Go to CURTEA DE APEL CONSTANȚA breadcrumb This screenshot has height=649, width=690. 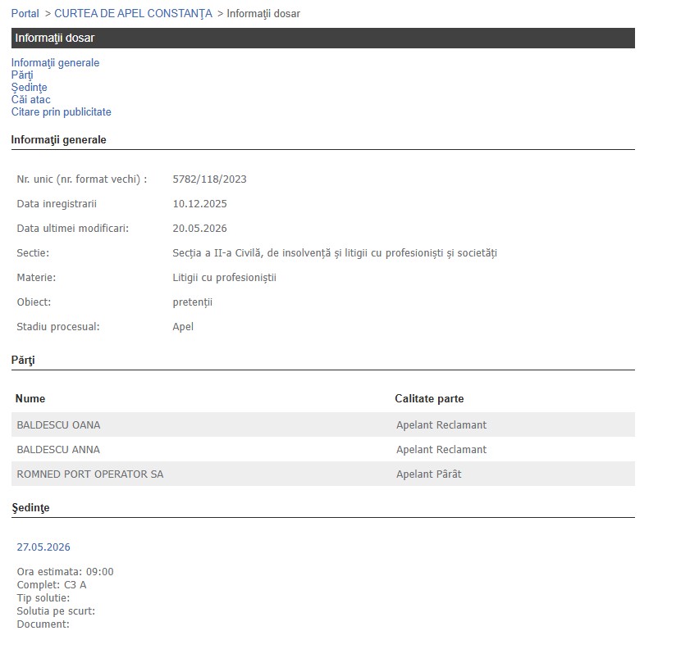click(x=133, y=14)
